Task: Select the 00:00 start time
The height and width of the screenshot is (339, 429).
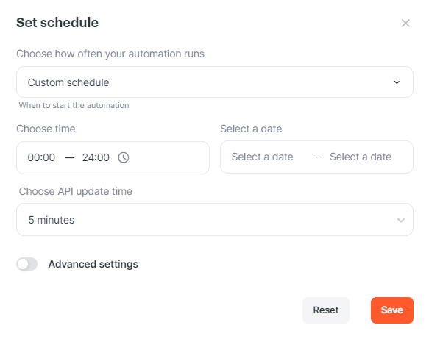Action: 41,157
